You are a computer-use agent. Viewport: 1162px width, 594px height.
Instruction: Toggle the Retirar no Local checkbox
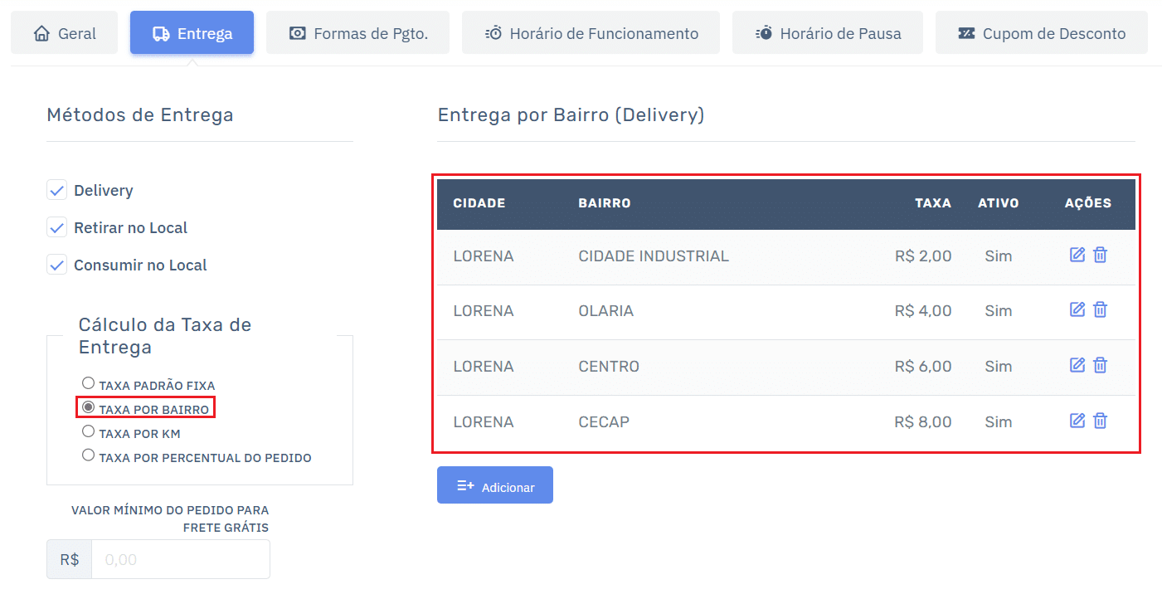pyautogui.click(x=56, y=227)
